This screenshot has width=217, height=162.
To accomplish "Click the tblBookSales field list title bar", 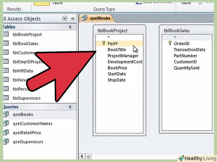I will [187, 31].
